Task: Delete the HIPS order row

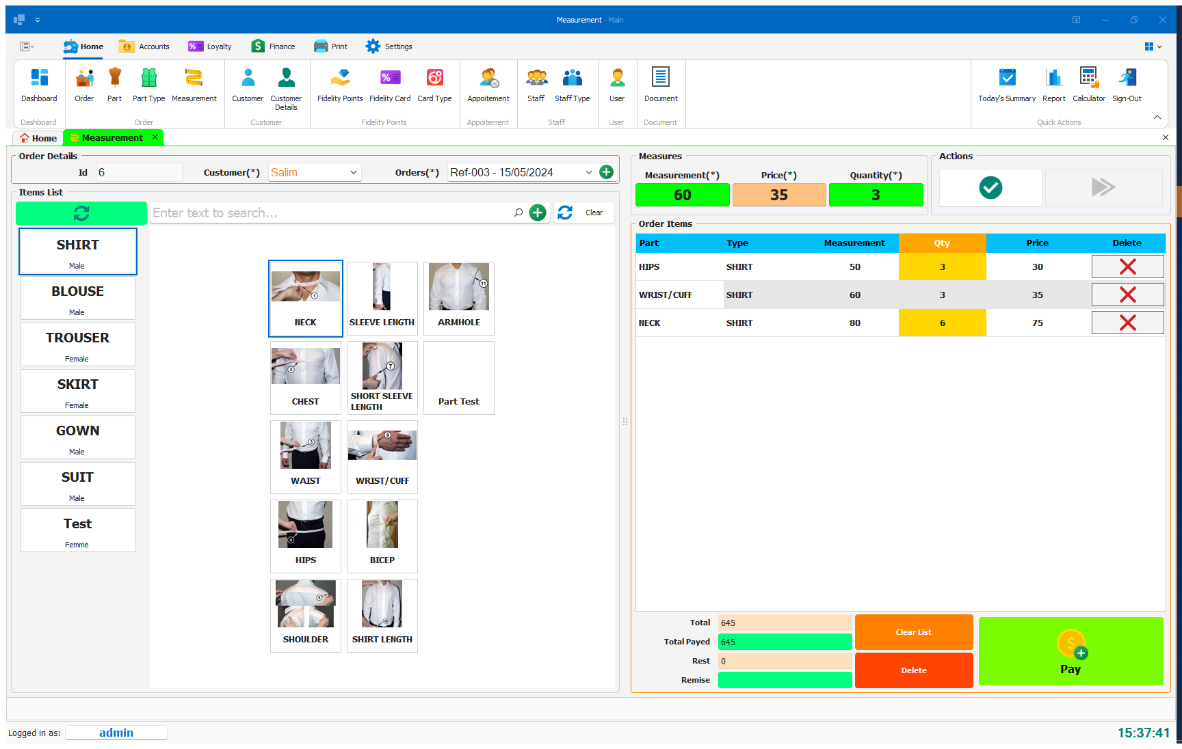Action: [1127, 267]
